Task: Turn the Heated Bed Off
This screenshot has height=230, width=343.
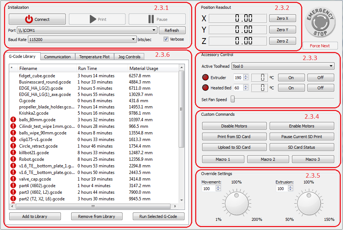Action: click(x=320, y=88)
